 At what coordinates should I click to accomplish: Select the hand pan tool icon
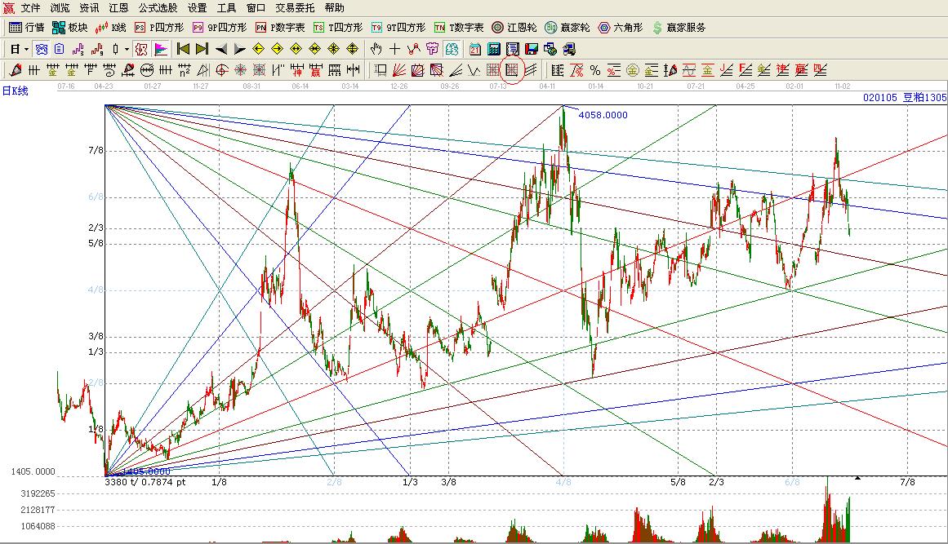tap(376, 49)
